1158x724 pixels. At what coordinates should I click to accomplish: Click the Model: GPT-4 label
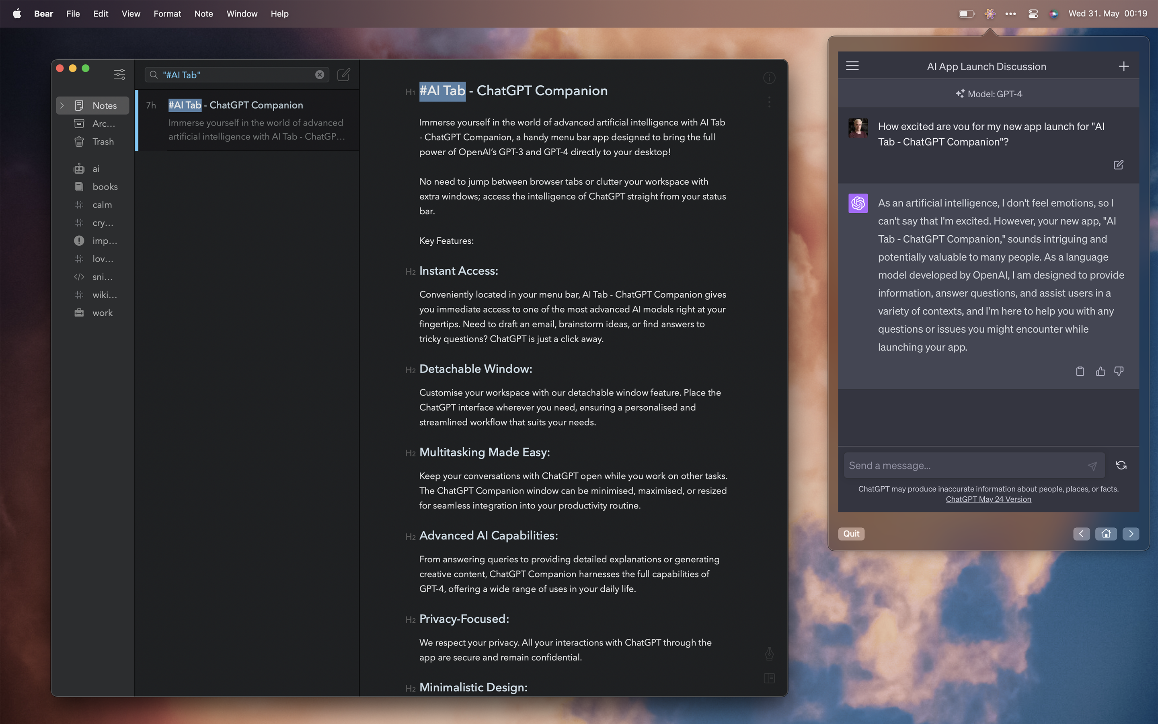click(989, 94)
